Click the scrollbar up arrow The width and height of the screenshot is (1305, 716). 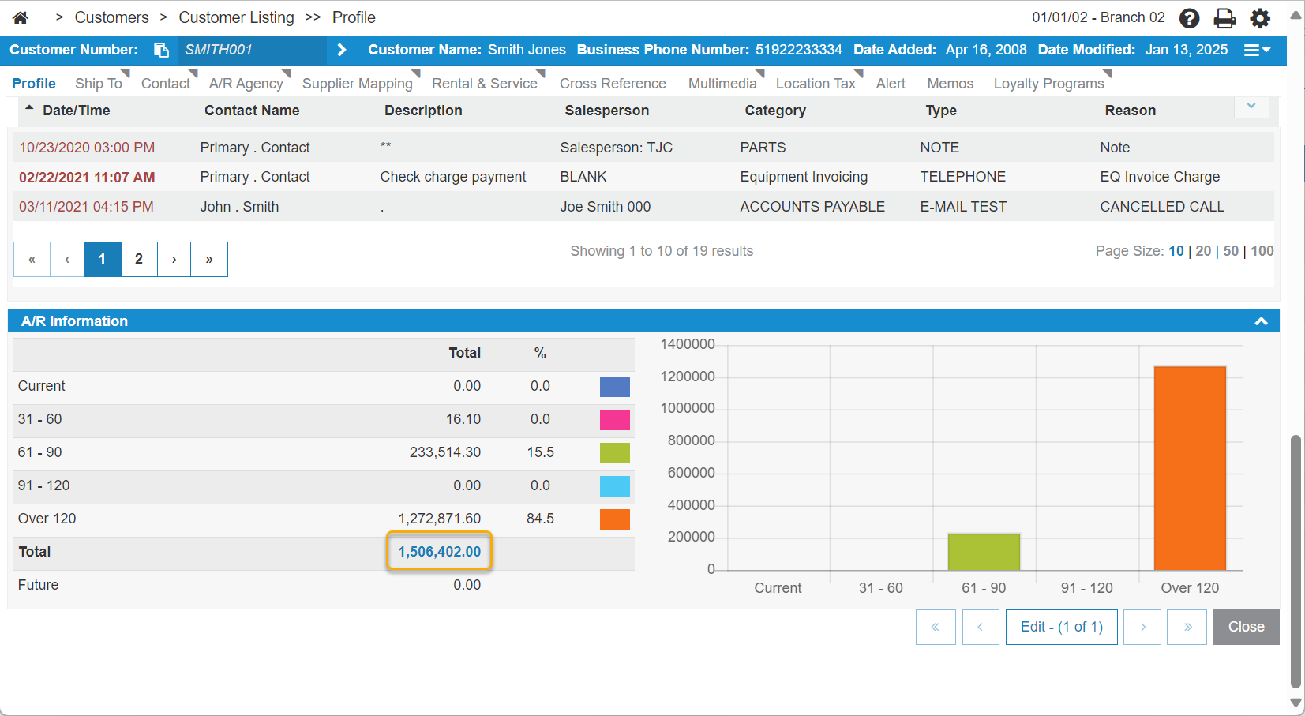[1296, 15]
